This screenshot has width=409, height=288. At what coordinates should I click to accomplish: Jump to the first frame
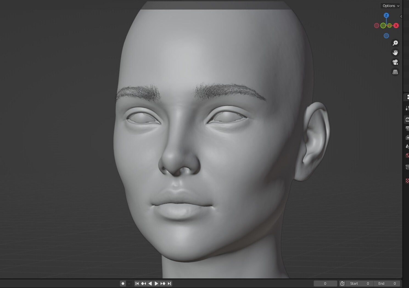tap(137, 284)
